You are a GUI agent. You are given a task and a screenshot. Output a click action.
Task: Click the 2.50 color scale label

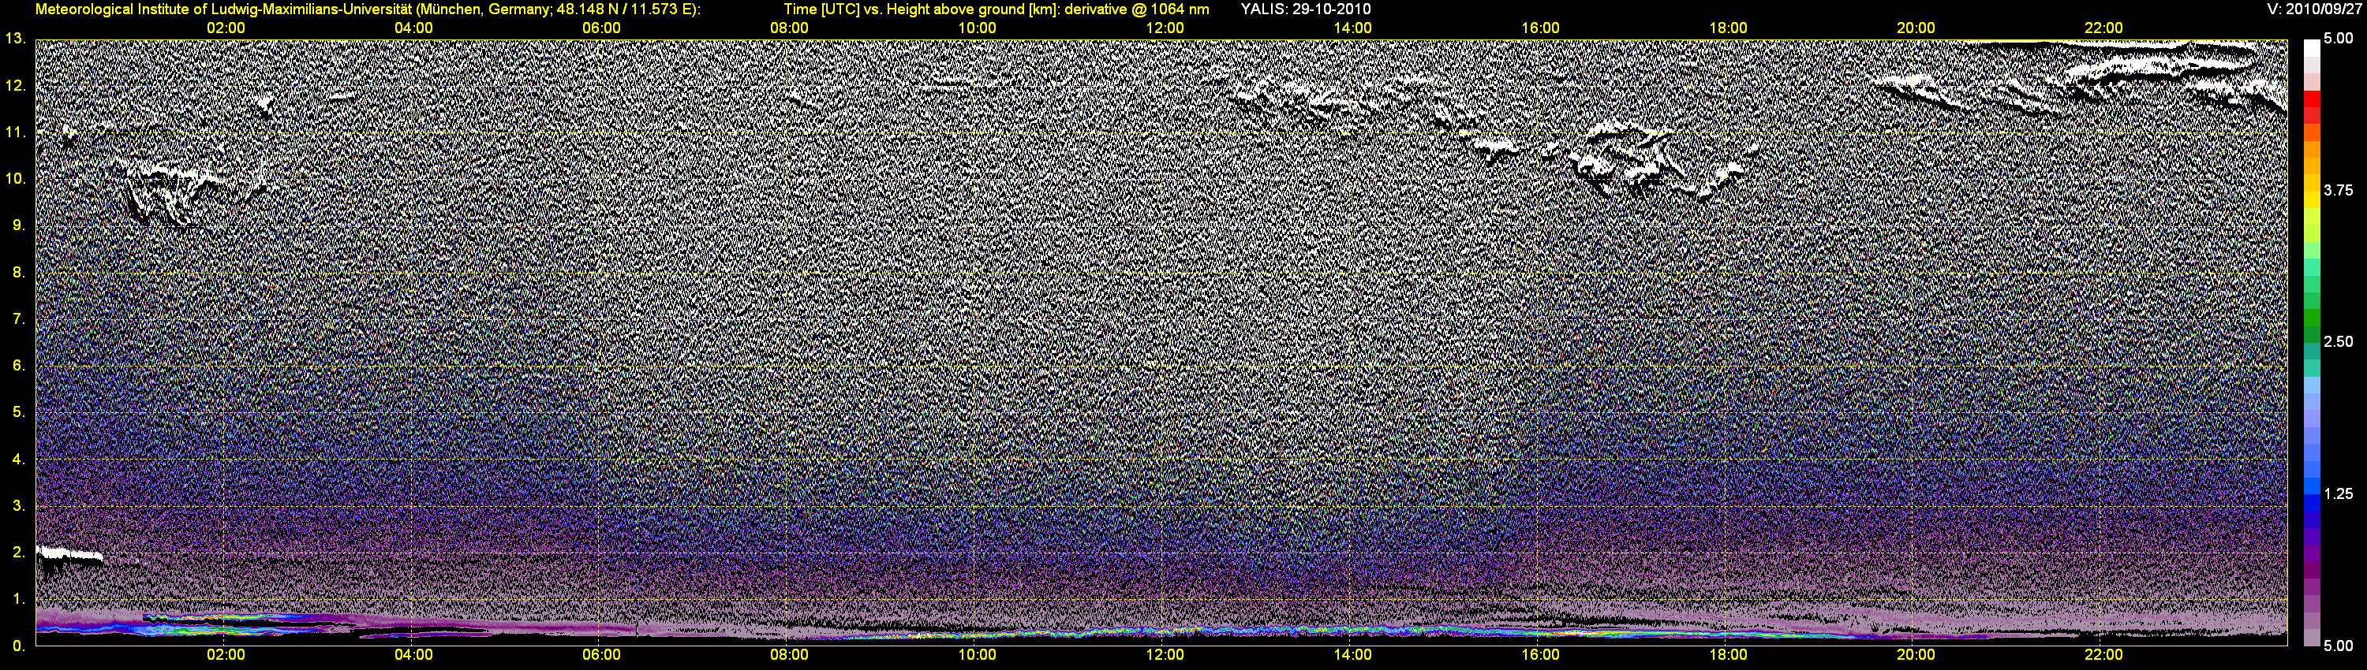tap(2339, 341)
